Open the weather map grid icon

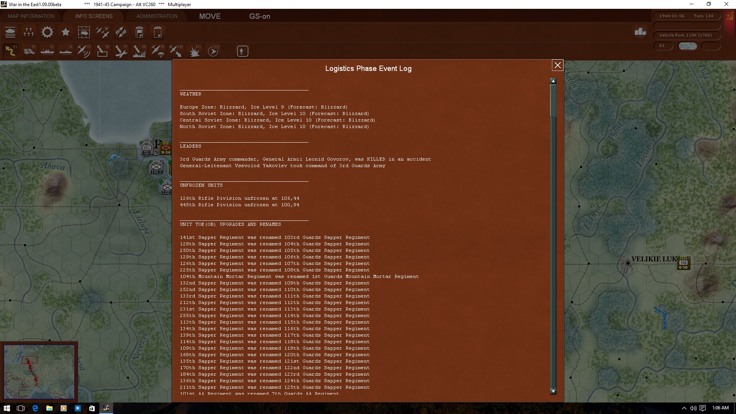(84, 32)
